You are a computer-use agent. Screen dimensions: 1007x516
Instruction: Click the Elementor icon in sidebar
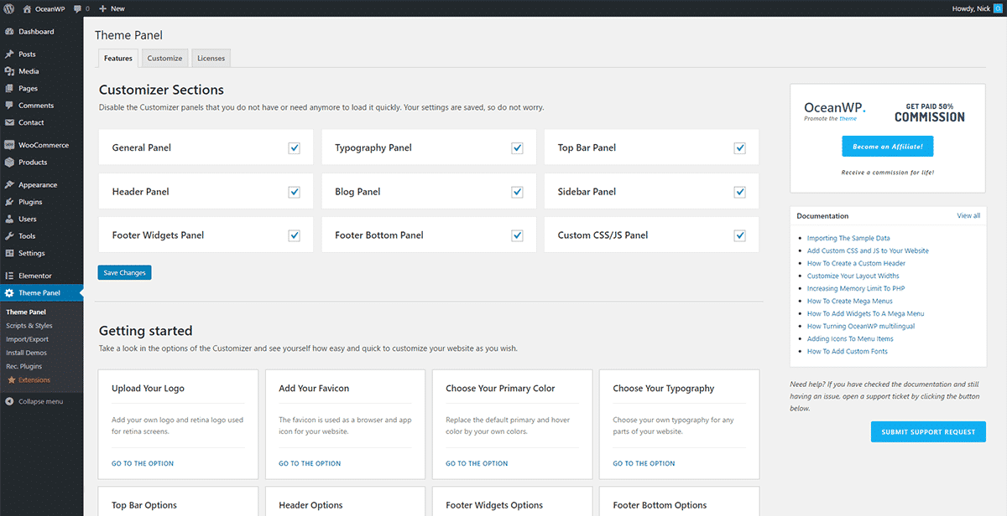point(9,276)
